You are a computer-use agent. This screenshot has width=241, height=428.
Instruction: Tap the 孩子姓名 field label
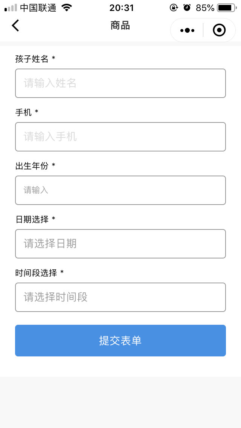pyautogui.click(x=32, y=59)
